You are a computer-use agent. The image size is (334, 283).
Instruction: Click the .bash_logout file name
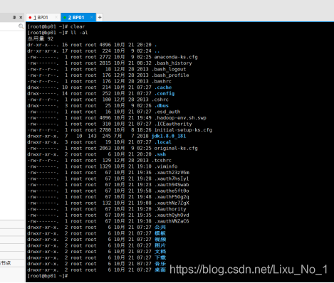tap(169, 69)
